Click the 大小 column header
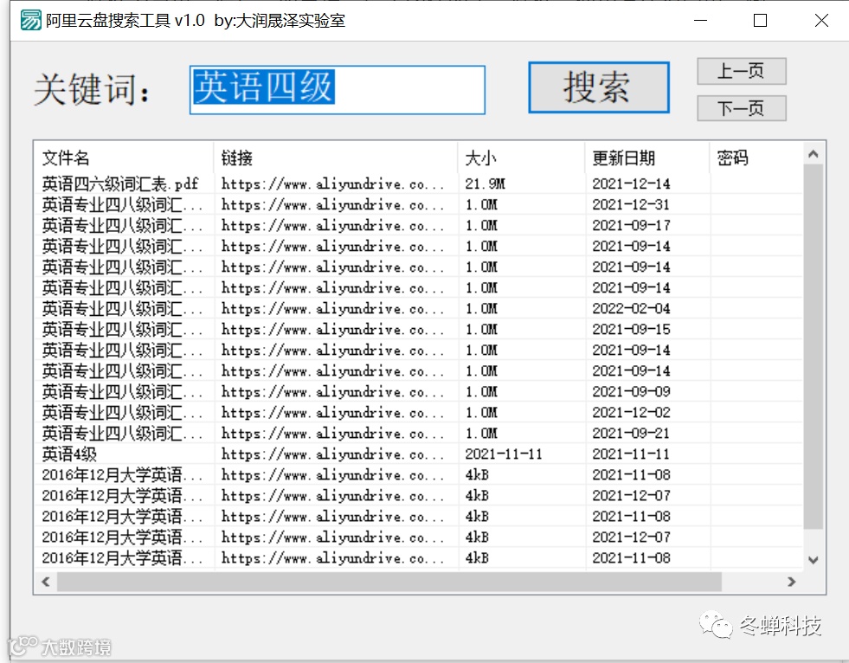 tap(521, 158)
